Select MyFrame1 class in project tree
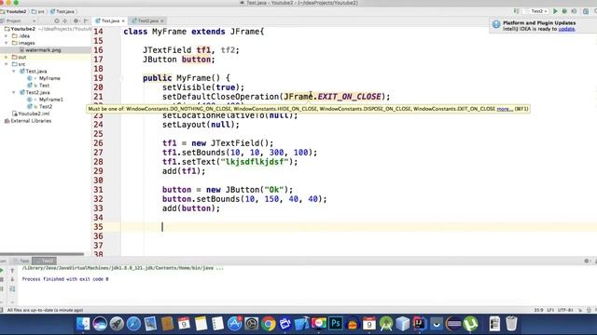The image size is (597, 335). 51,100
